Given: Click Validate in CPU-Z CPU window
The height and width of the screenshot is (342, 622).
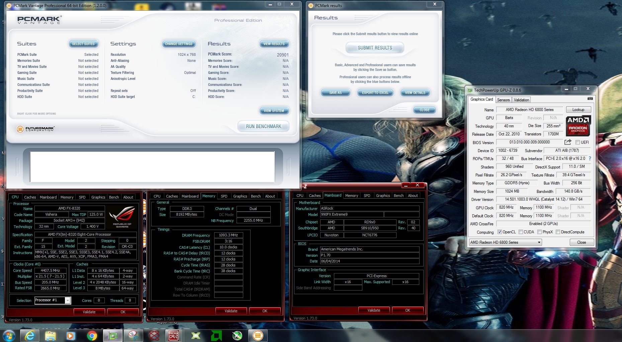Looking at the screenshot, I should coord(89,312).
